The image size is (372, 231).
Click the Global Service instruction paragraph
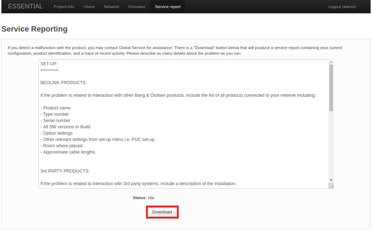pos(175,50)
